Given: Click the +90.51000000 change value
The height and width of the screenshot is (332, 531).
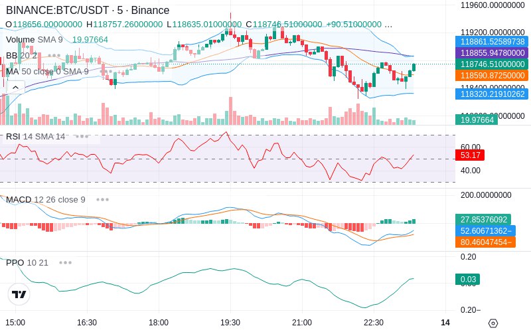Looking at the screenshot, I should [354, 25].
